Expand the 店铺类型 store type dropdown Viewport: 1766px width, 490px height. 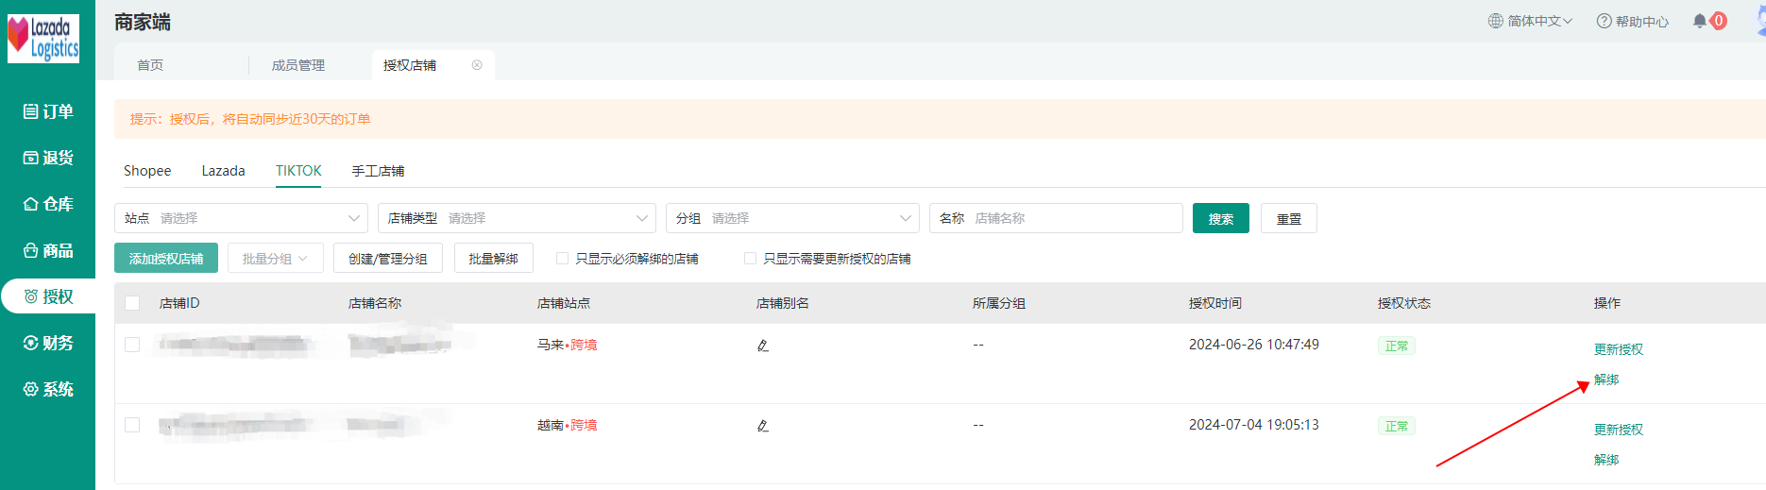point(517,218)
